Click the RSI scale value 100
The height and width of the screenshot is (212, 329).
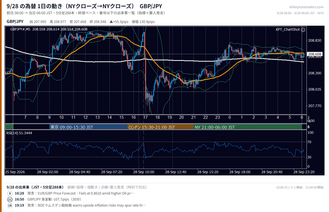point(311,132)
